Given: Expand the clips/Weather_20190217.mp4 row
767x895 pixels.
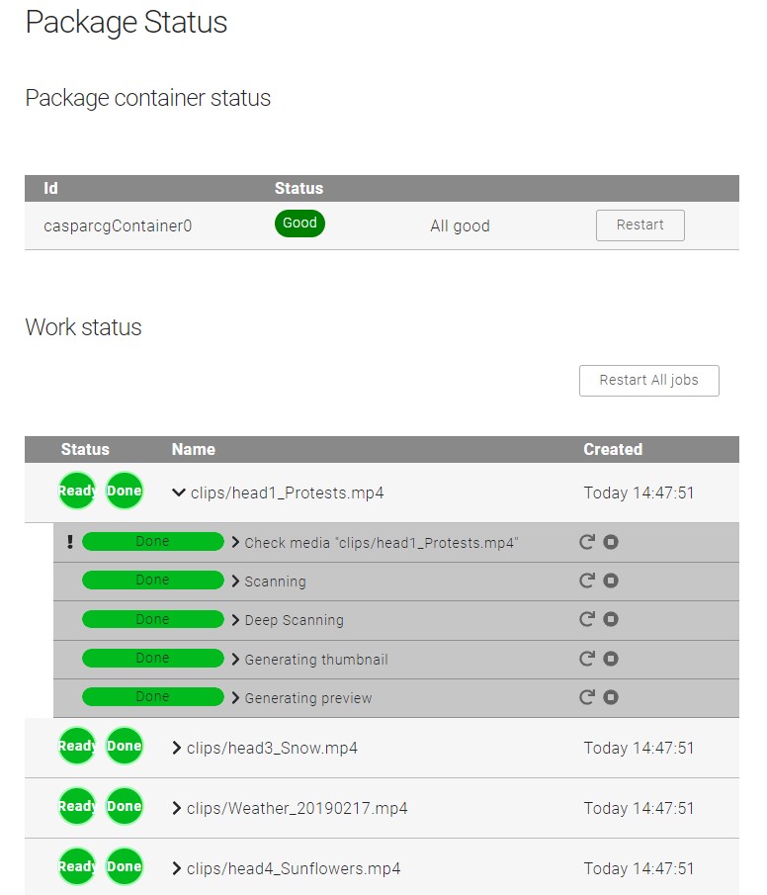Looking at the screenshot, I should 177,808.
